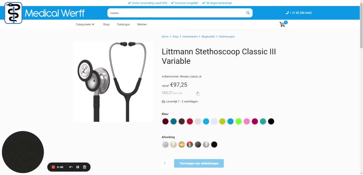
Task: Click the search magnifier icon
Action: click(248, 13)
